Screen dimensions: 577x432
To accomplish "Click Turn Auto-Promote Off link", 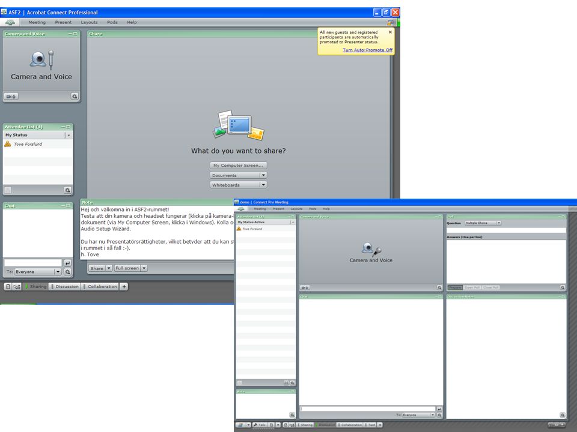I will (367, 50).
